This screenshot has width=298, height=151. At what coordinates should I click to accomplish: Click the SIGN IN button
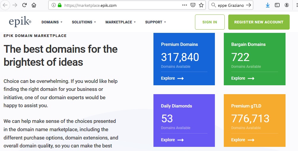(210, 22)
